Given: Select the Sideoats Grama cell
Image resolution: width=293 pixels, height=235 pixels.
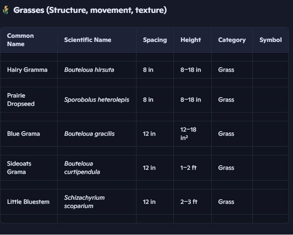Looking at the screenshot, I should pyautogui.click(x=19, y=168).
